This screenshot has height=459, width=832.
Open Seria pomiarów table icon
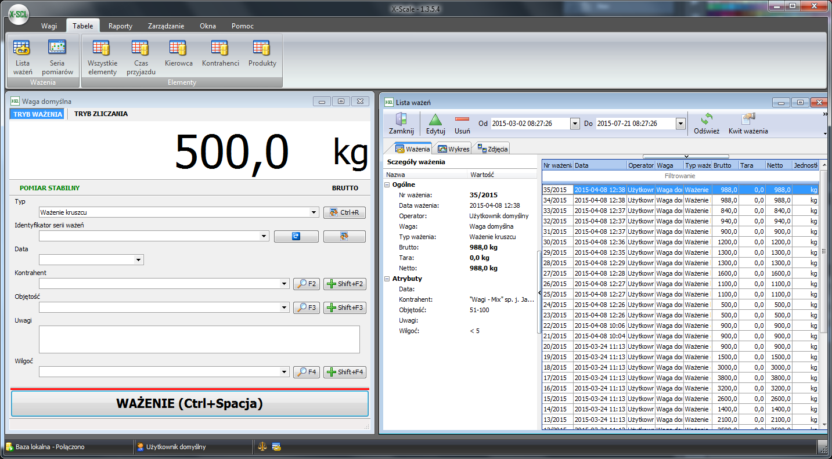[x=57, y=58]
